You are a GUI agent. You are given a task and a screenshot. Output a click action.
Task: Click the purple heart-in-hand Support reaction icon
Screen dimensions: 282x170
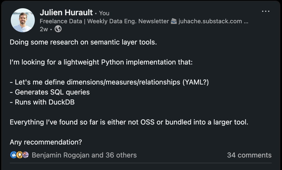(x=25, y=155)
